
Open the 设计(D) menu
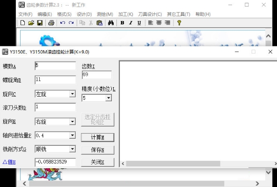click(x=84, y=15)
